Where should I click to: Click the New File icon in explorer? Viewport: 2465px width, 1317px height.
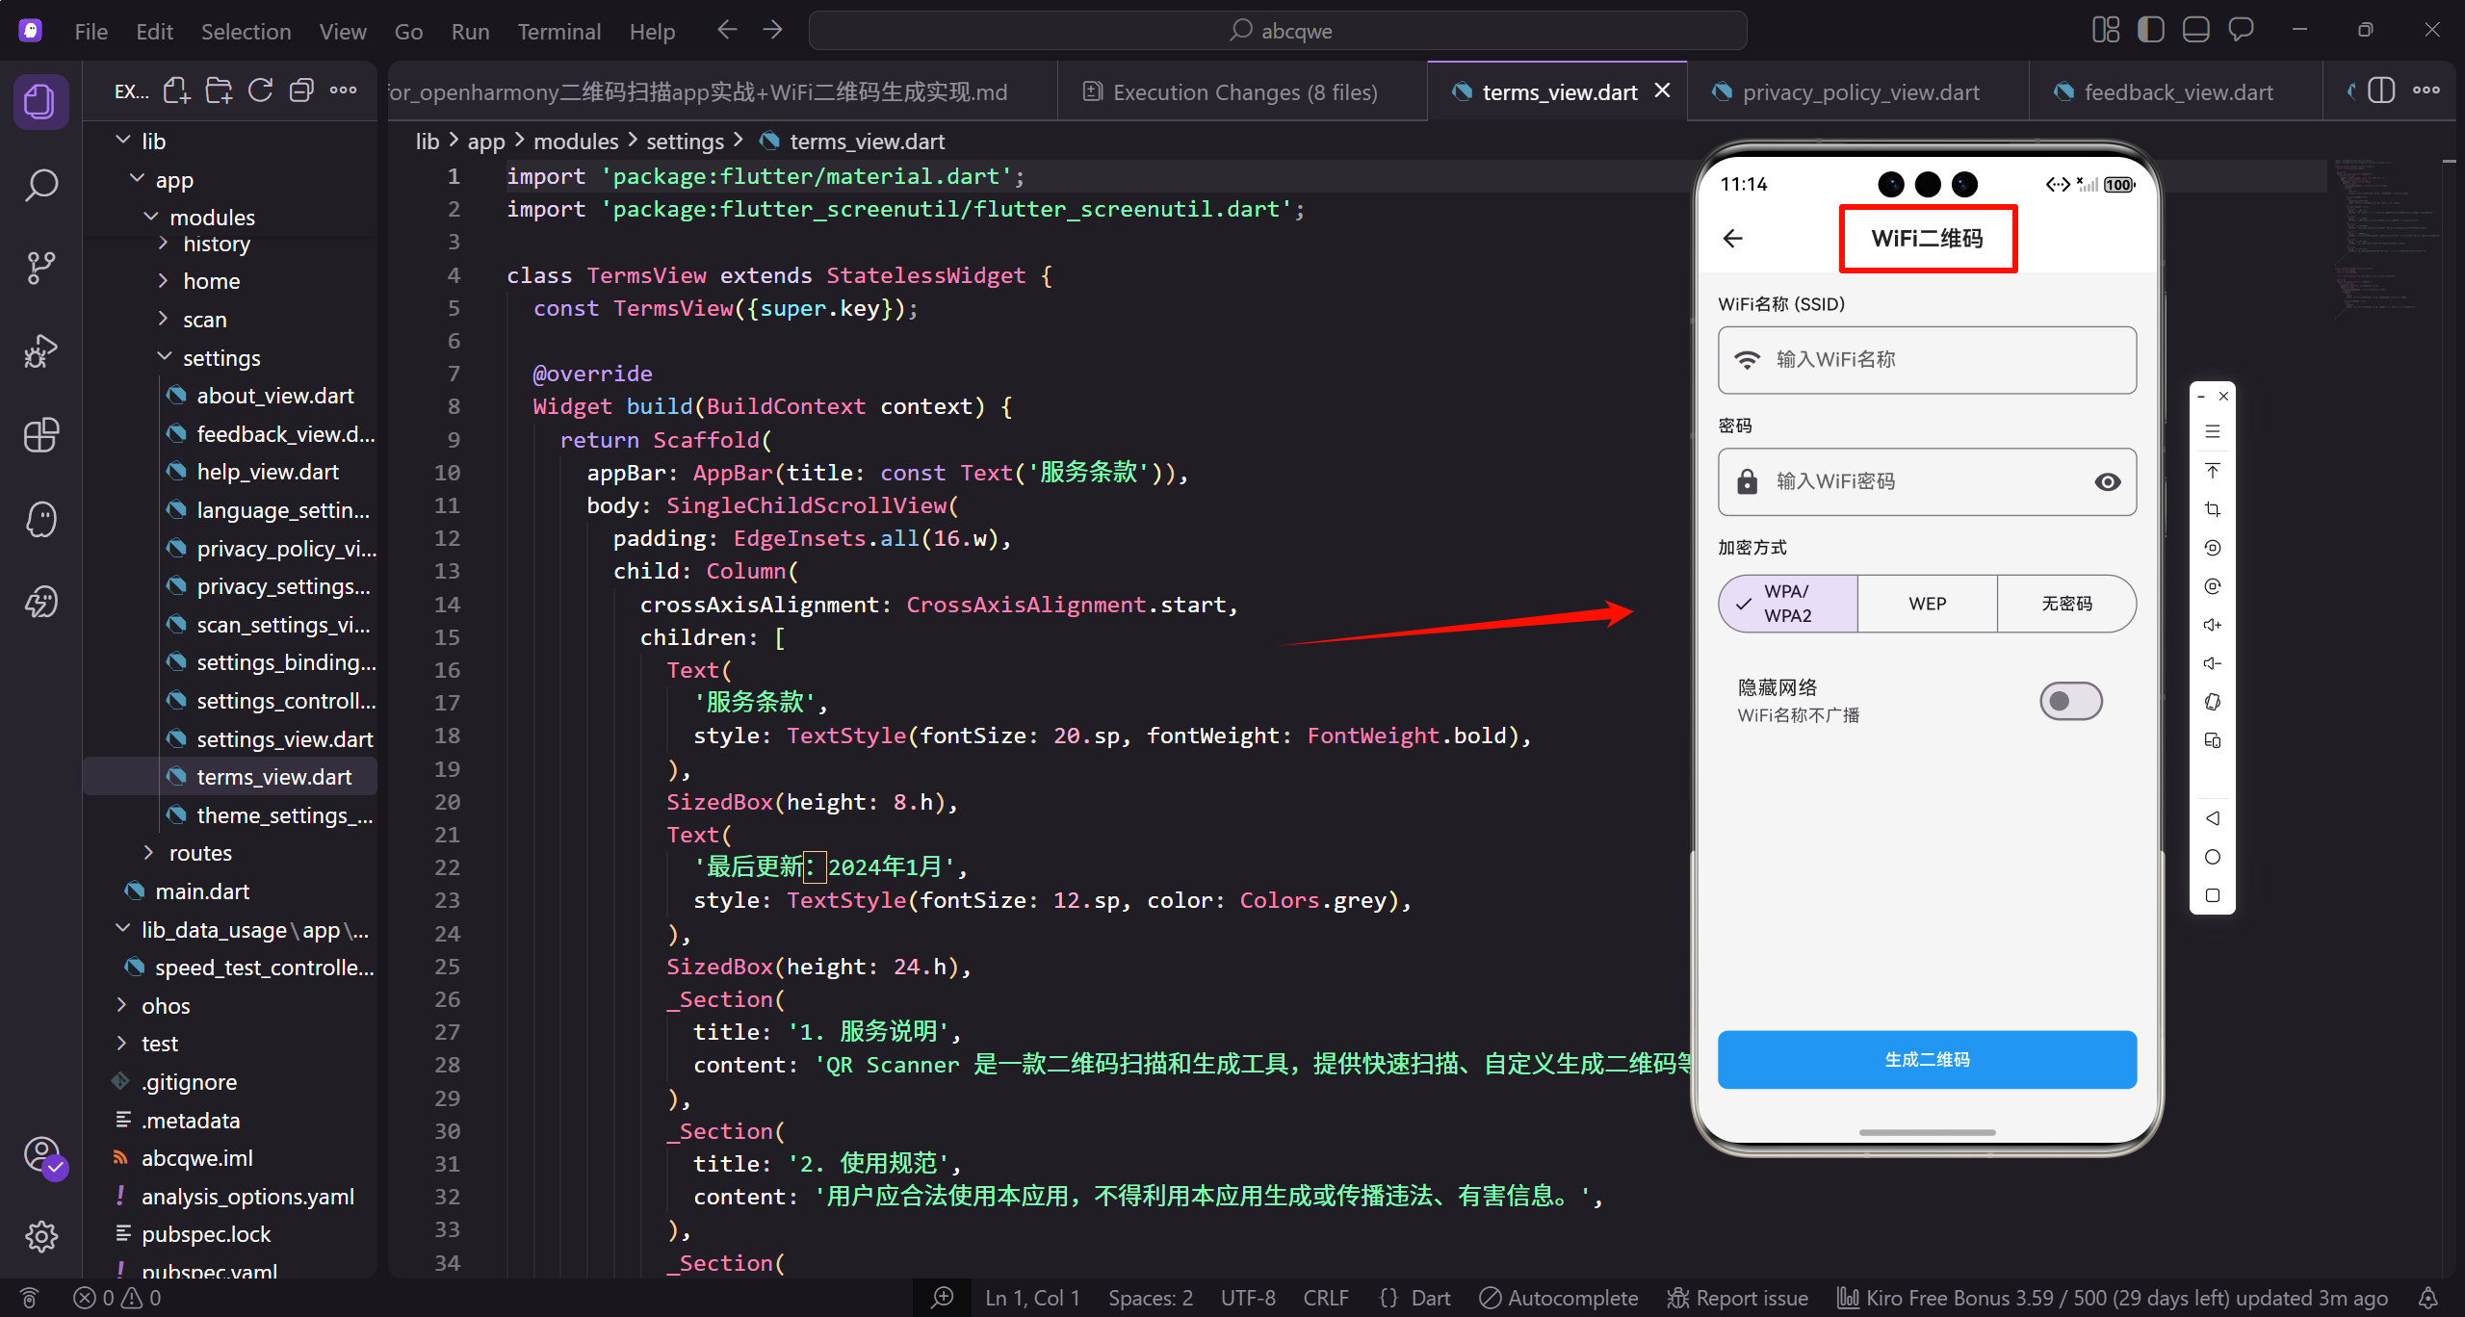coord(176,90)
